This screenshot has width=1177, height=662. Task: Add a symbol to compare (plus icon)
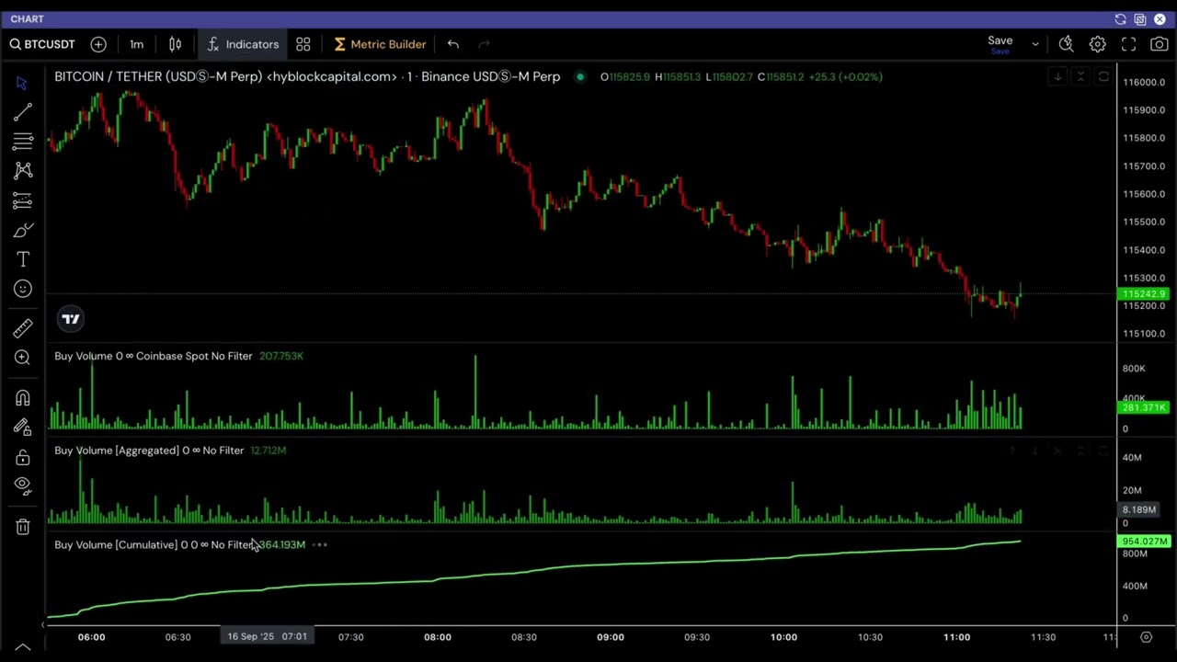tap(98, 44)
